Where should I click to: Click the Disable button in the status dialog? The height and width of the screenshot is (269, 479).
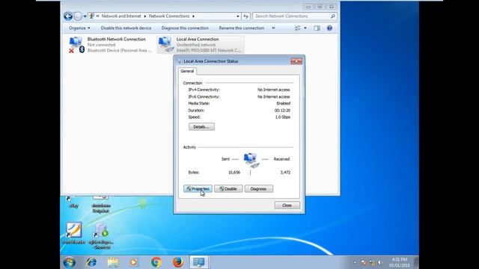(228, 189)
